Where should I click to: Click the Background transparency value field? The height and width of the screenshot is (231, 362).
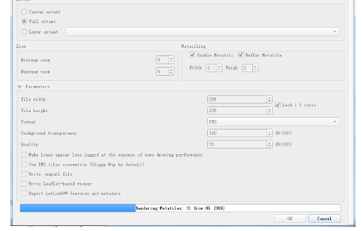click(x=237, y=133)
